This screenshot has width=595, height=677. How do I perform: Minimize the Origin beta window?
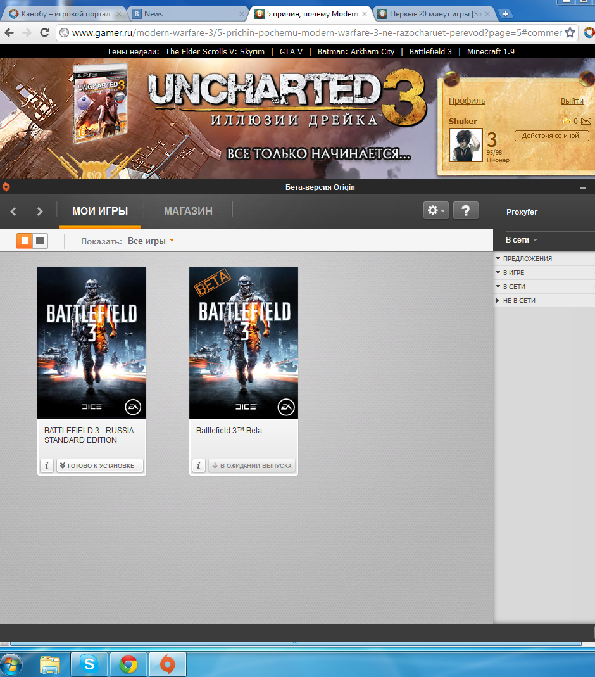(584, 188)
